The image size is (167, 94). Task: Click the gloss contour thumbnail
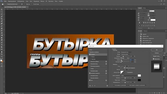pos(122,72)
